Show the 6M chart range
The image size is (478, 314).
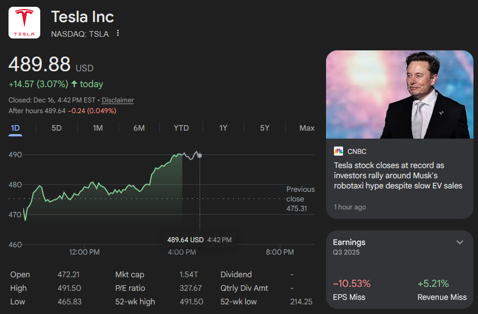(x=139, y=128)
